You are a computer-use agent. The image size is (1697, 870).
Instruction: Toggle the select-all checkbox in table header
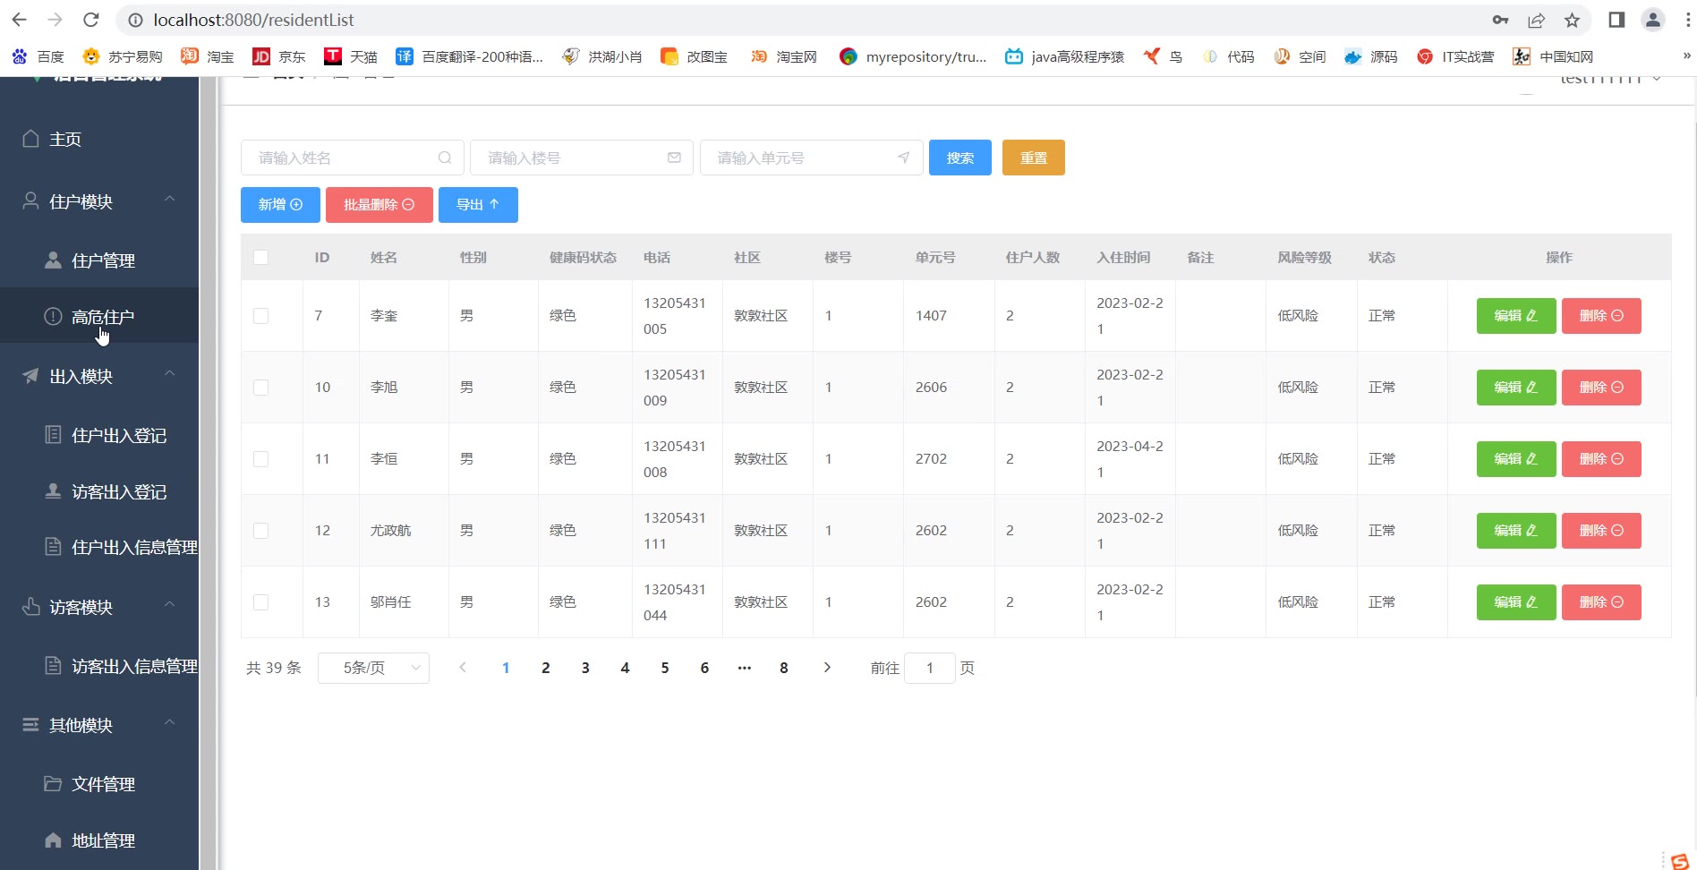pyautogui.click(x=261, y=258)
